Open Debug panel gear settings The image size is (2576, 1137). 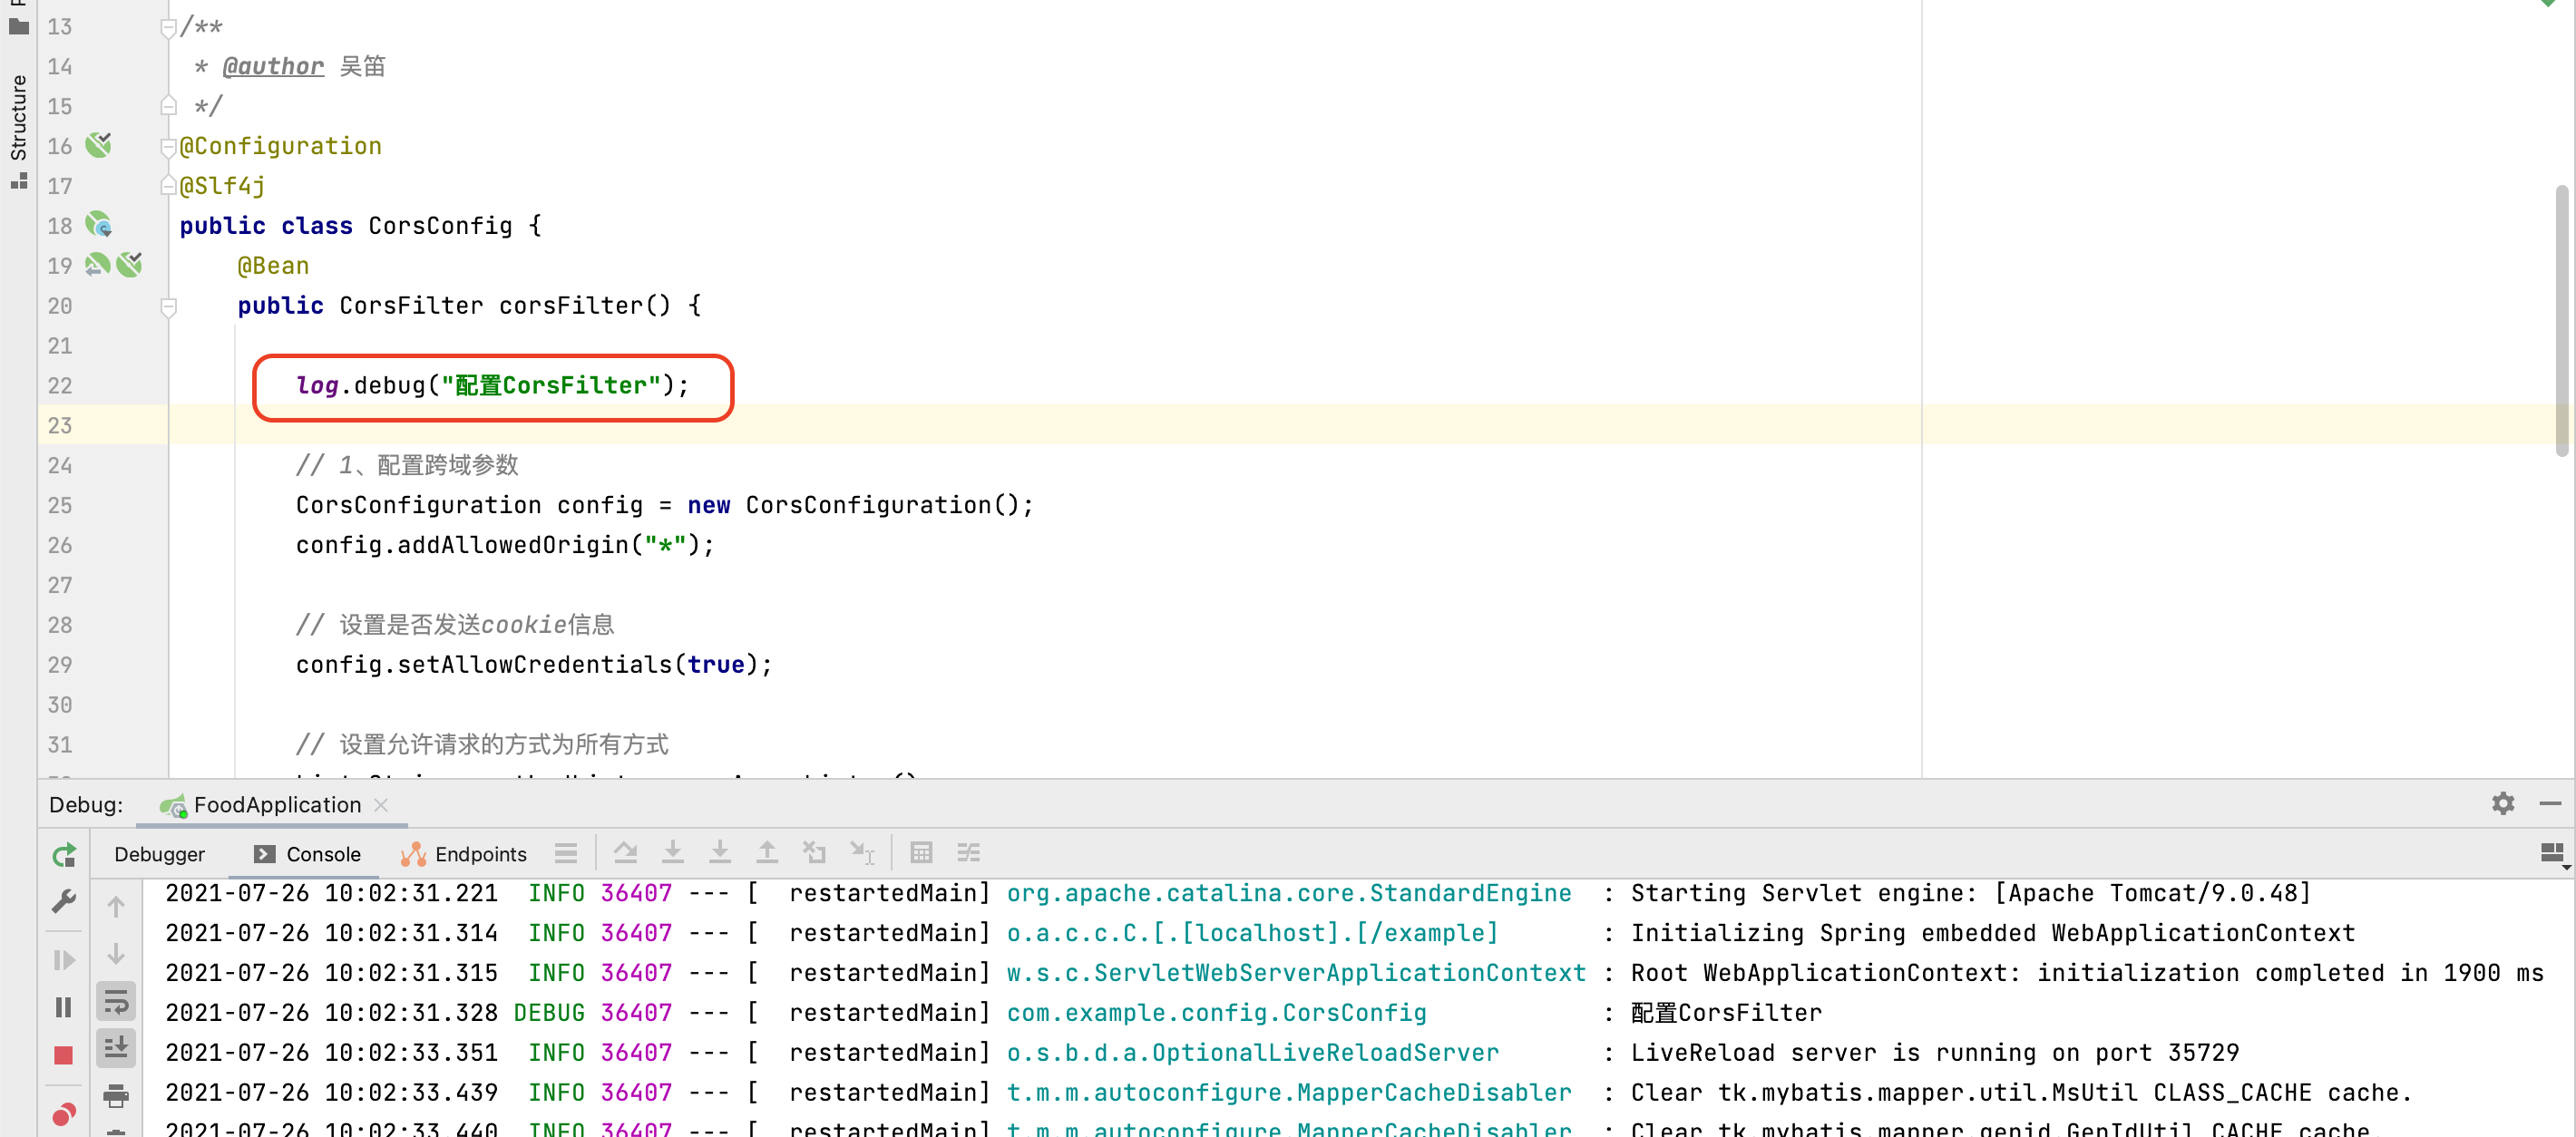2502,804
